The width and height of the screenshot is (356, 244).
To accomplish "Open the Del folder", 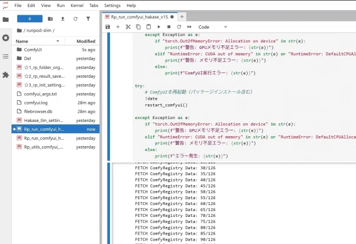I will [56, 58].
